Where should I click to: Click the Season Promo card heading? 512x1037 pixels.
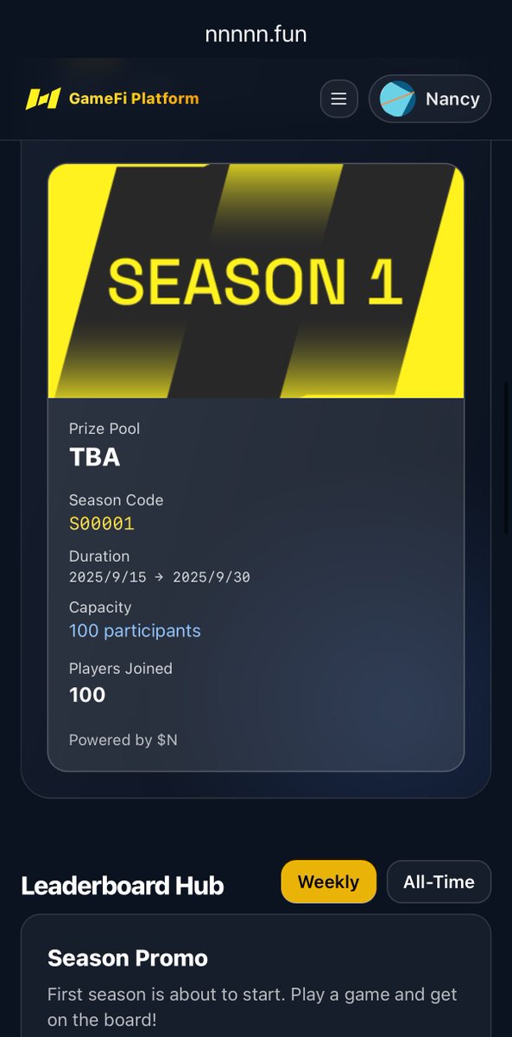pos(128,957)
